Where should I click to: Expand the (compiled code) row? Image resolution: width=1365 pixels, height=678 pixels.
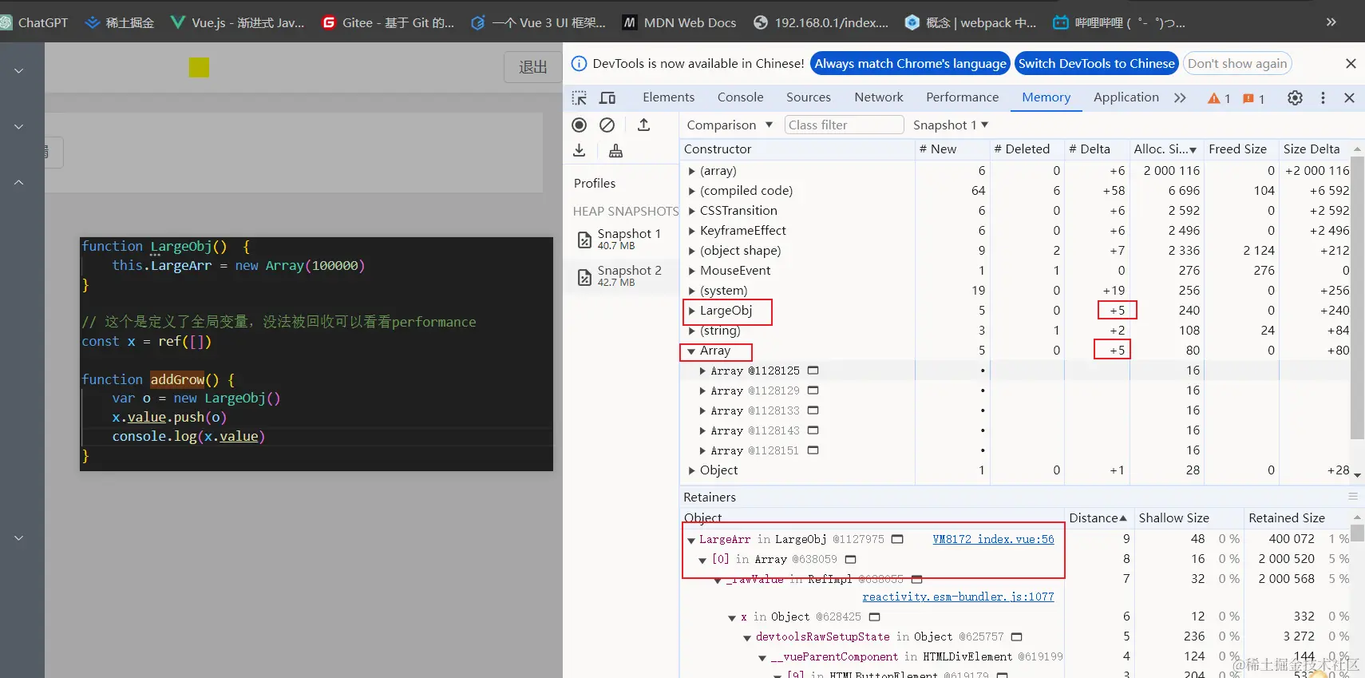pos(692,191)
